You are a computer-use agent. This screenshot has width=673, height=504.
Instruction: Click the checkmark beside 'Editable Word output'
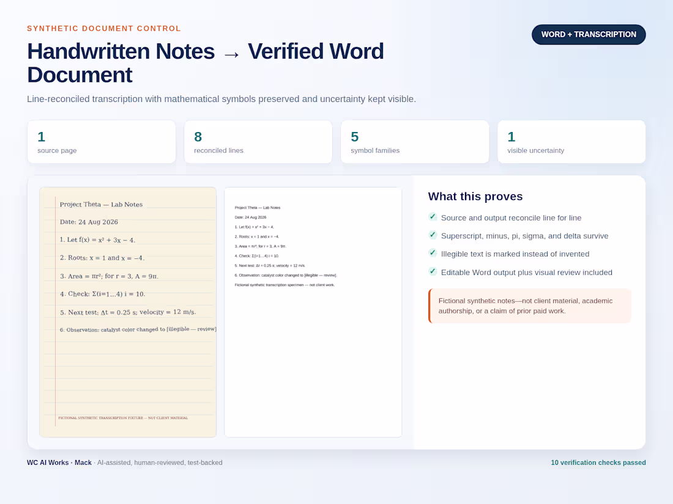(433, 271)
